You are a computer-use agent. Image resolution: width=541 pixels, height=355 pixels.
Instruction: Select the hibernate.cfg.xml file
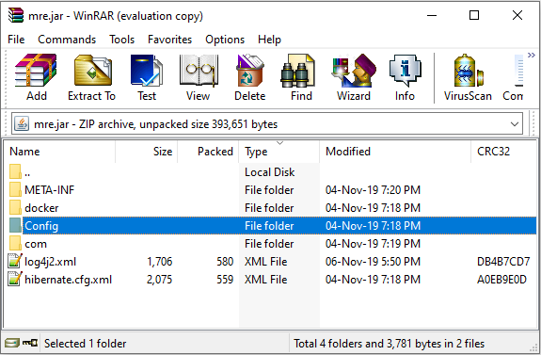pyautogui.click(x=68, y=280)
